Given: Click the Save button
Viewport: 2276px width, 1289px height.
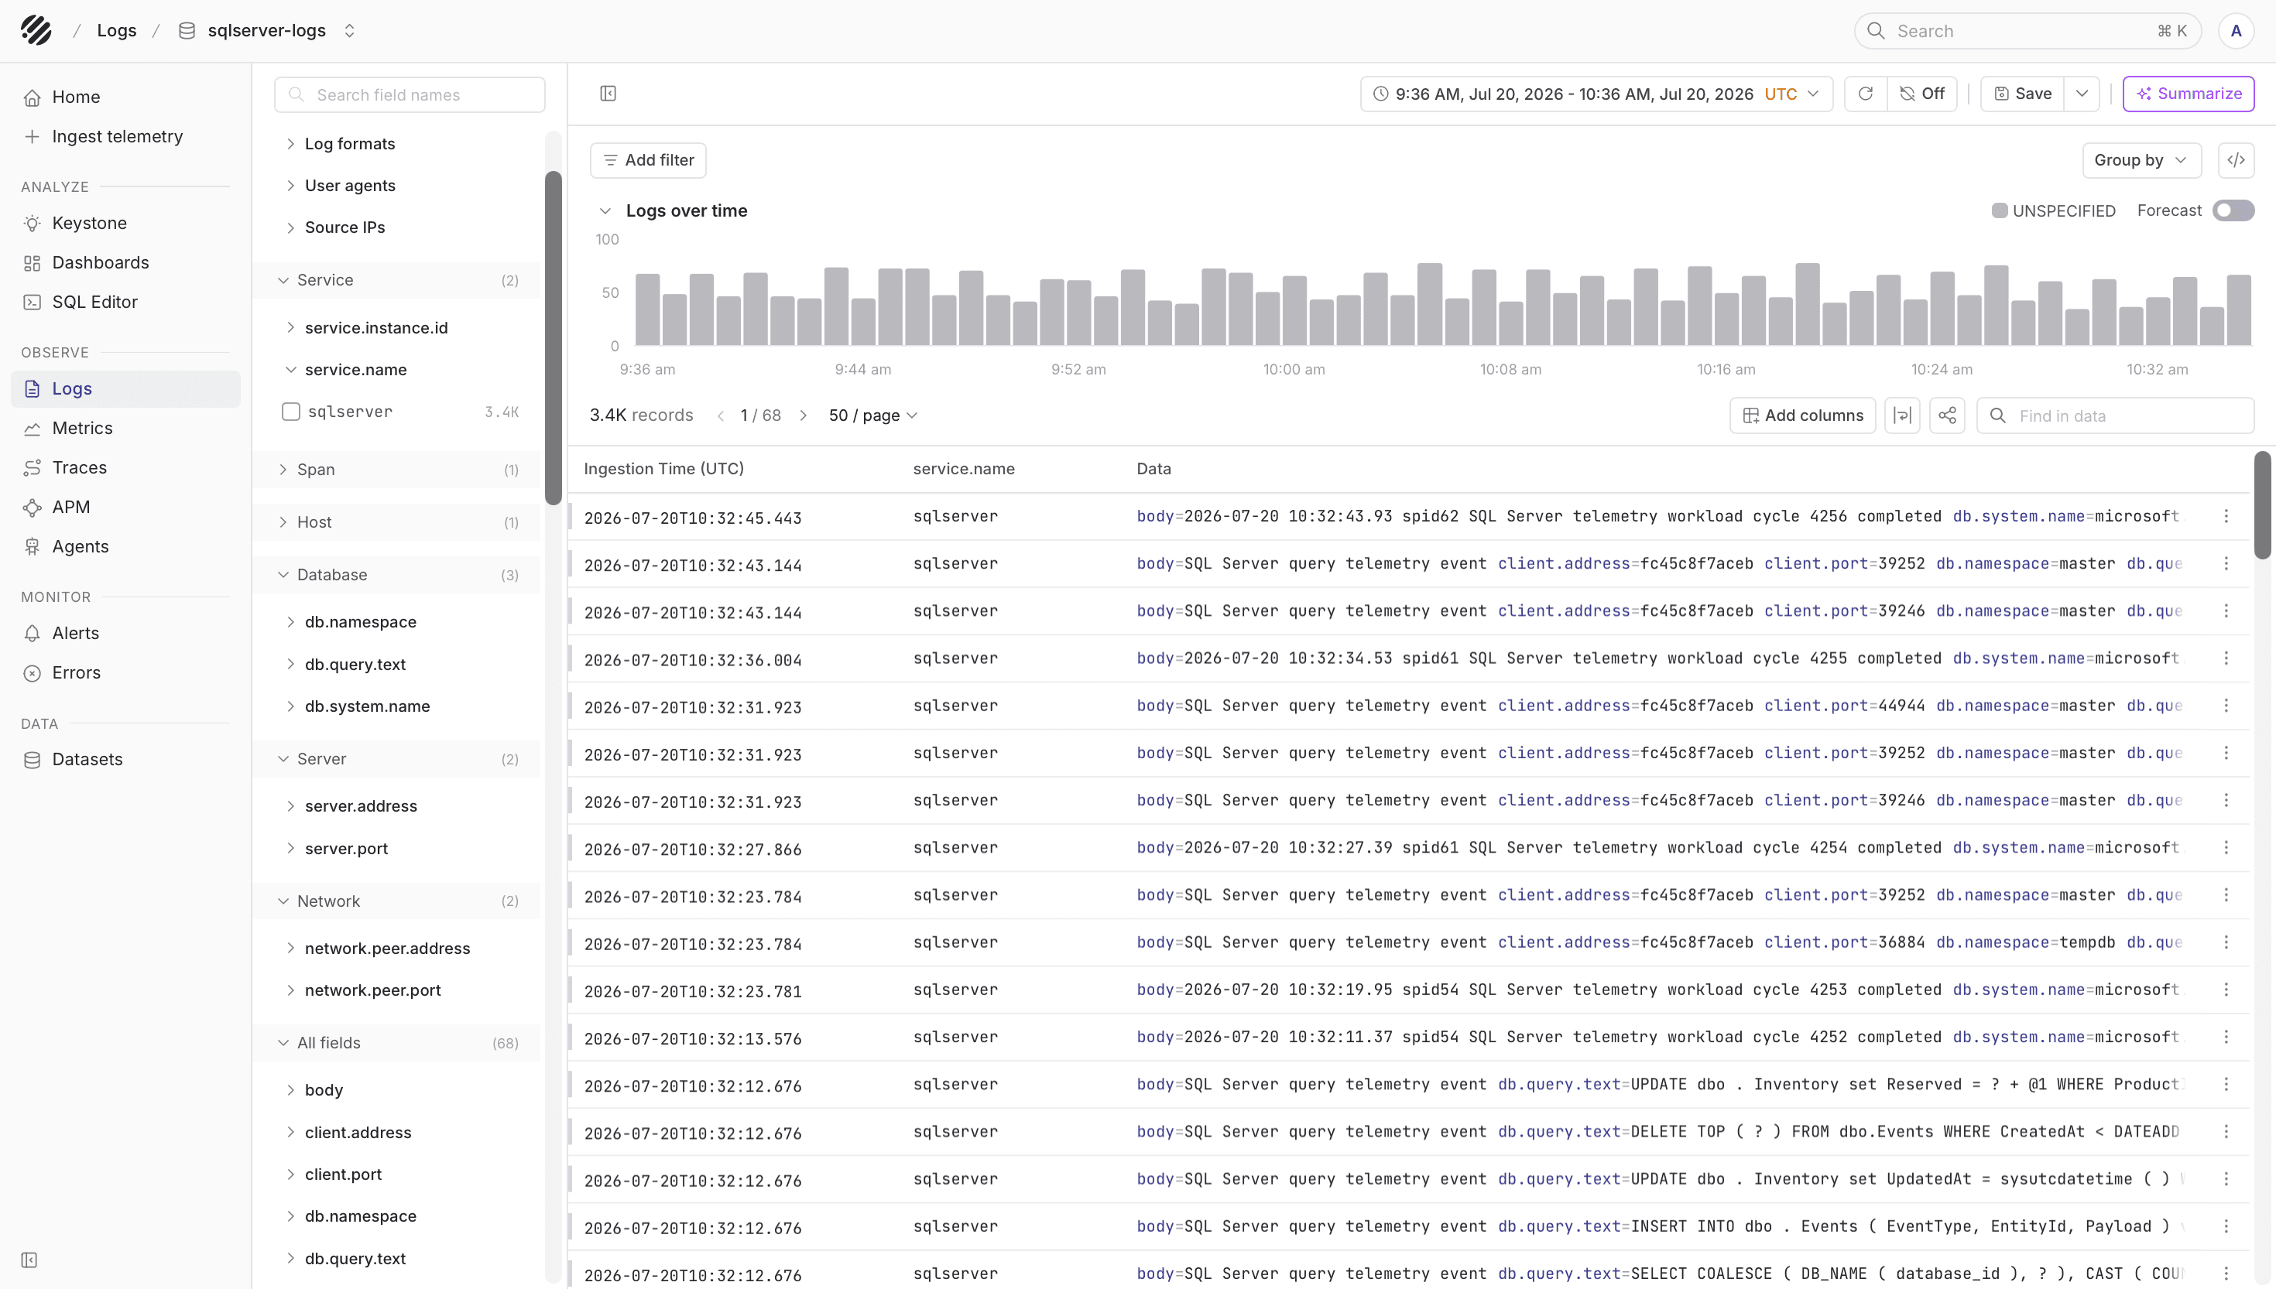Looking at the screenshot, I should [2023, 94].
